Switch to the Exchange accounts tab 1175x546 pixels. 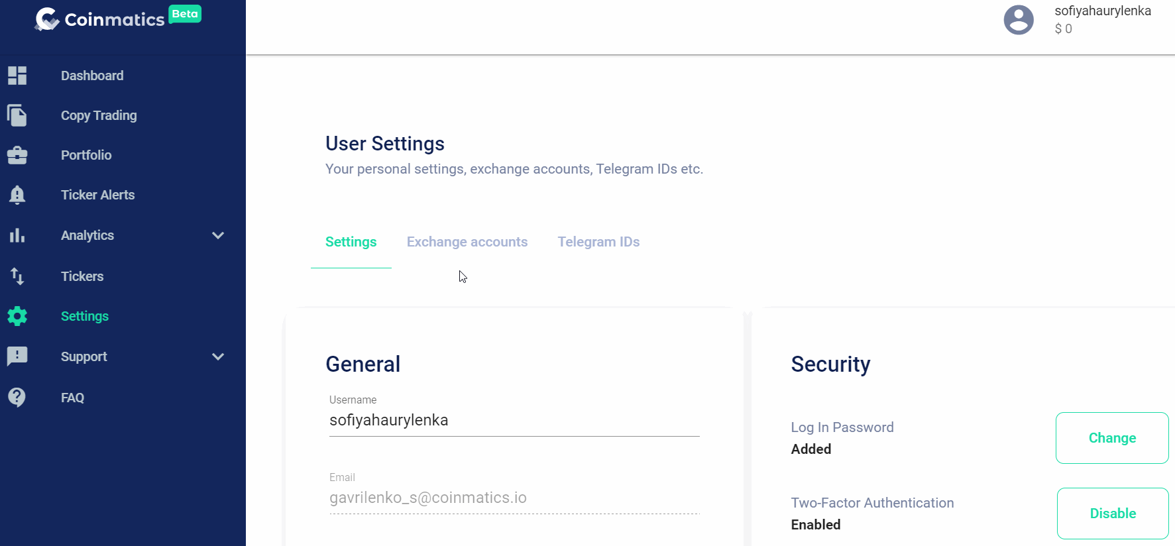click(x=467, y=242)
